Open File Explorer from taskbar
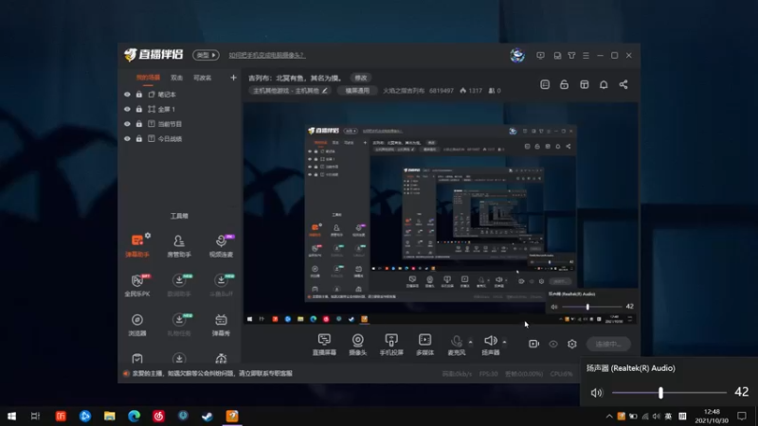Viewport: 758px width, 426px height. pos(110,416)
